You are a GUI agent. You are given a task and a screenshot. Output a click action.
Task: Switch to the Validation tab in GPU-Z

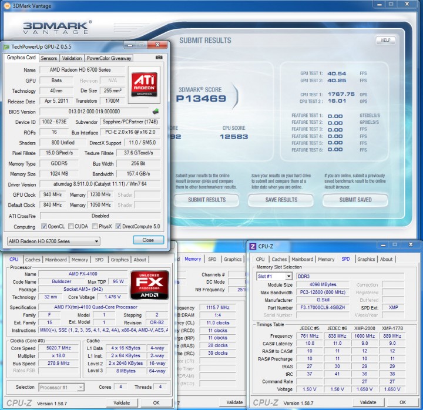[72, 58]
